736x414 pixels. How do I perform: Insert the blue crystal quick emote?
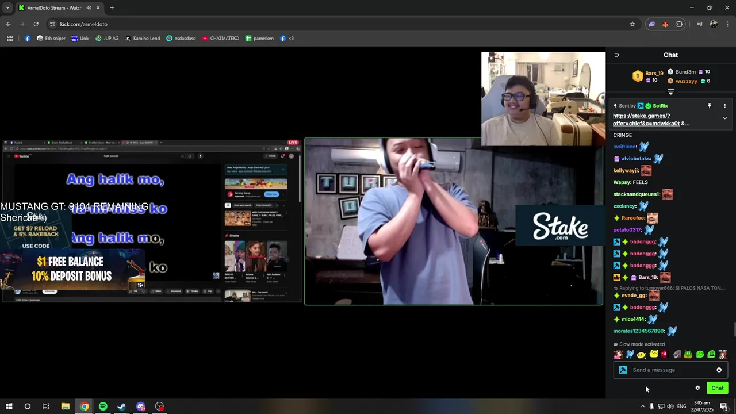(x=630, y=354)
